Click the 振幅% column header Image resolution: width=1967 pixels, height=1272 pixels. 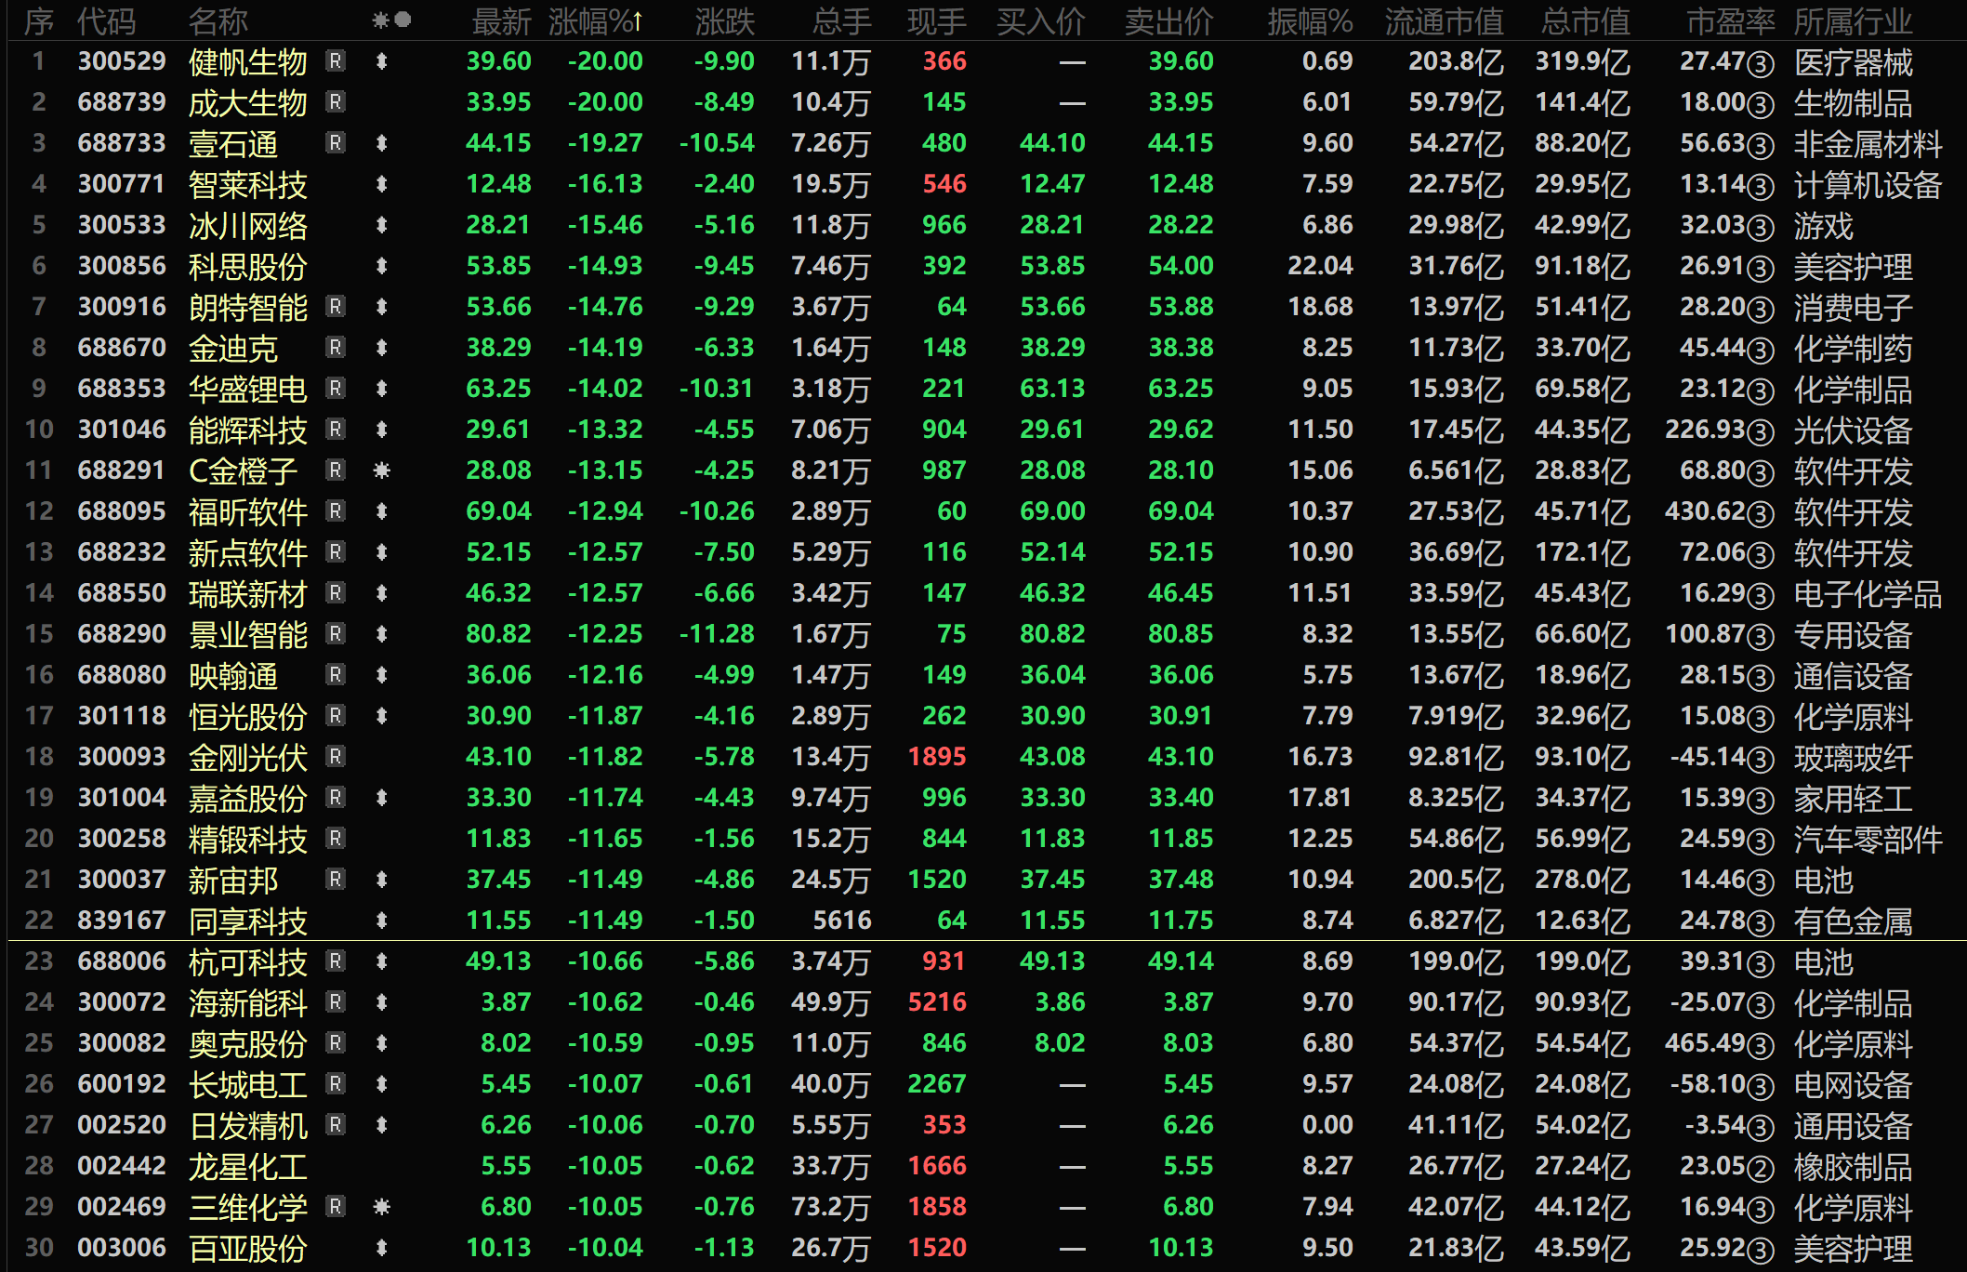click(x=1310, y=20)
